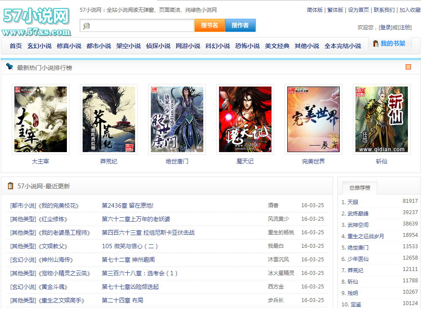
Task: Open 科幻小说 category
Action: tap(217, 46)
